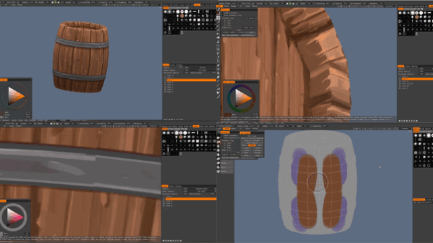Toggle Show Symmetry Plane checkbox in wireframe view
The image size is (433, 243).
pyautogui.click(x=223, y=138)
